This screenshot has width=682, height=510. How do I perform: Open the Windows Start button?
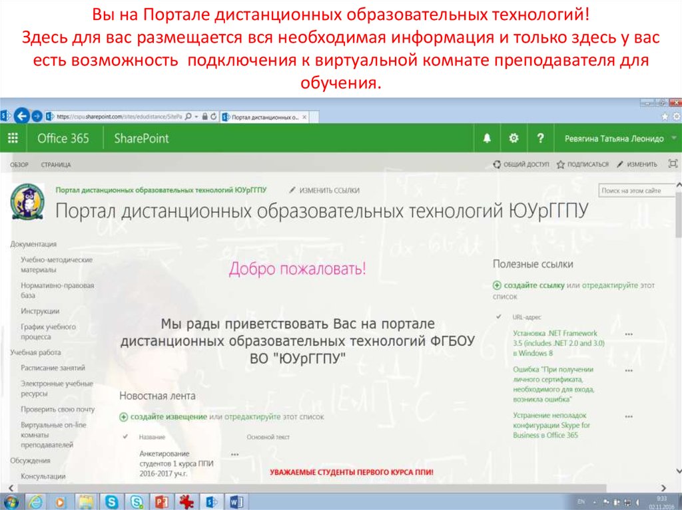(11, 502)
